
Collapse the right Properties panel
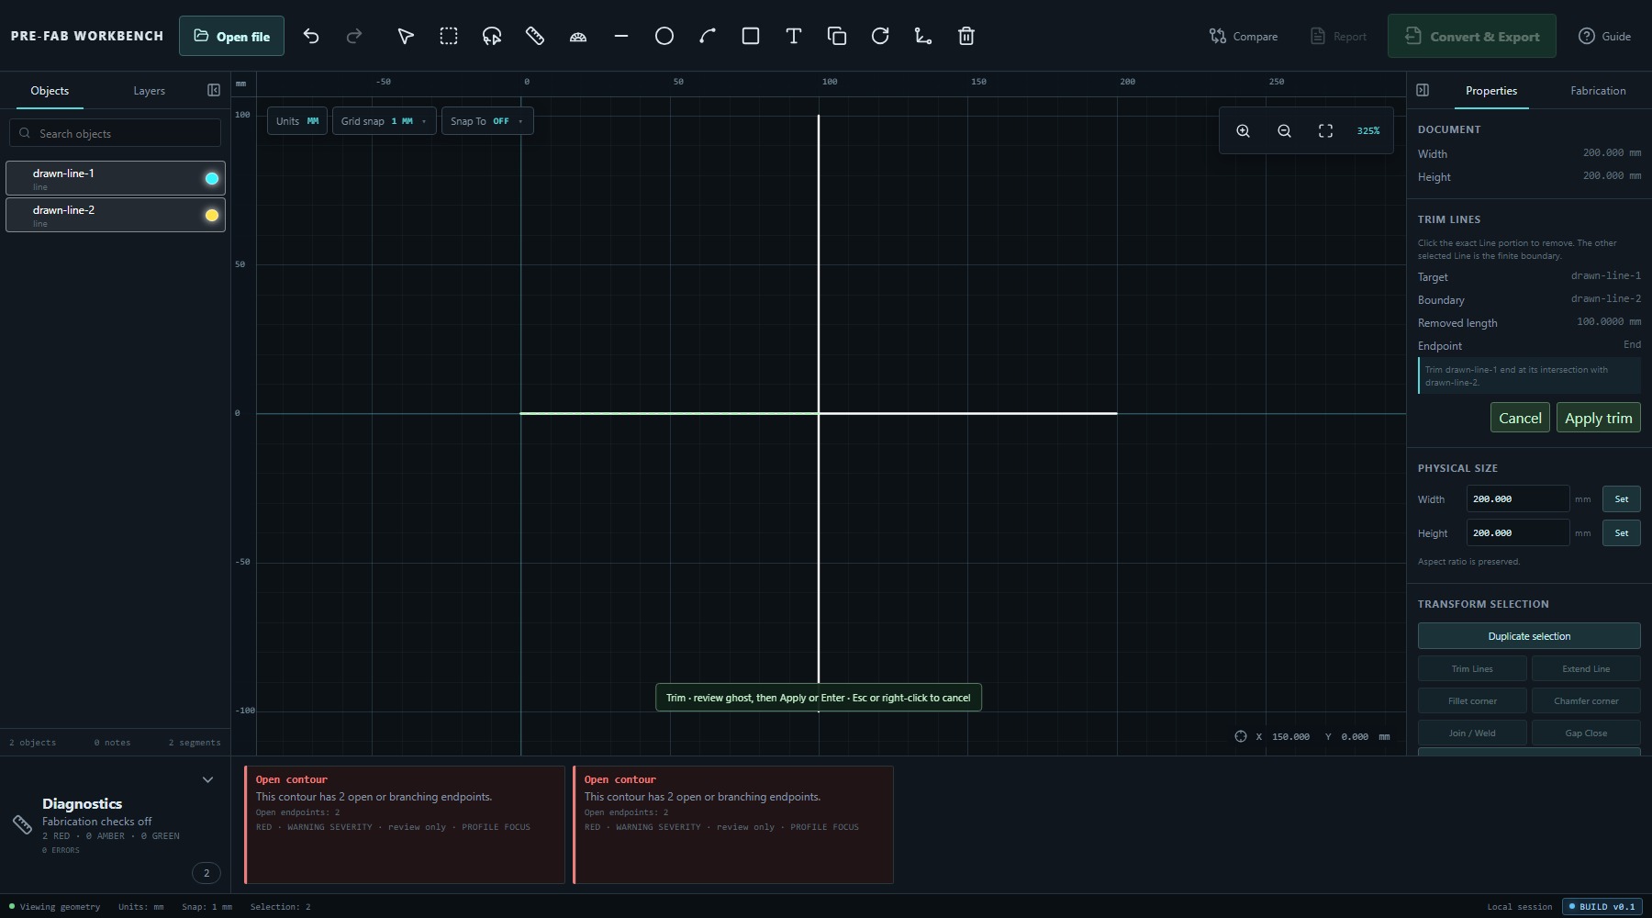pos(1423,90)
